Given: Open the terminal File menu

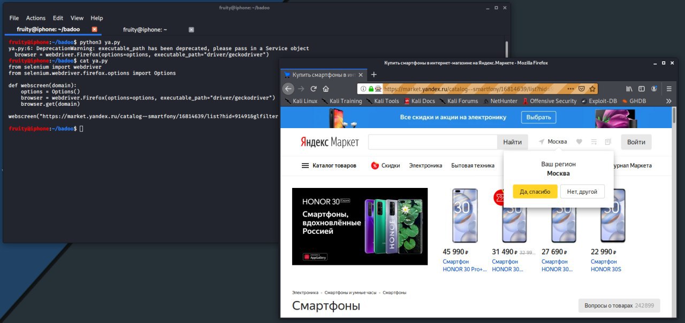Looking at the screenshot, I should click(x=14, y=18).
